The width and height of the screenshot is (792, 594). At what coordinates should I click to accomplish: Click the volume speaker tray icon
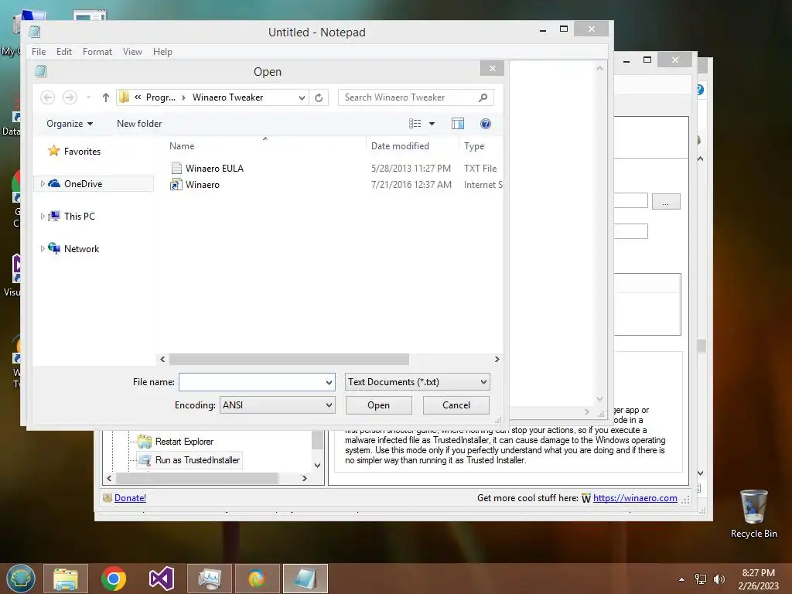pos(719,579)
